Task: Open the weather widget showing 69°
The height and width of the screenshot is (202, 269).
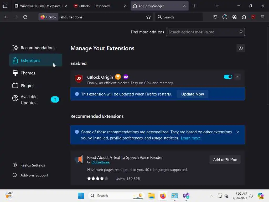Action: [x=9, y=195]
